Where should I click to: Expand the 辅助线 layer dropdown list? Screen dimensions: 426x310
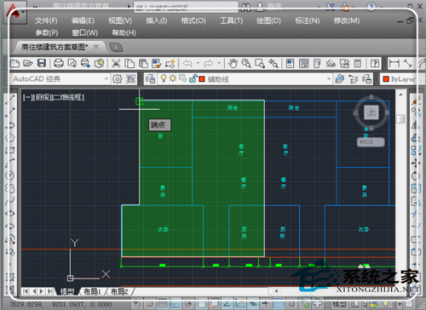[328, 78]
